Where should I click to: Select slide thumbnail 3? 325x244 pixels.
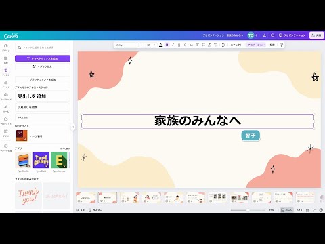coord(129,198)
